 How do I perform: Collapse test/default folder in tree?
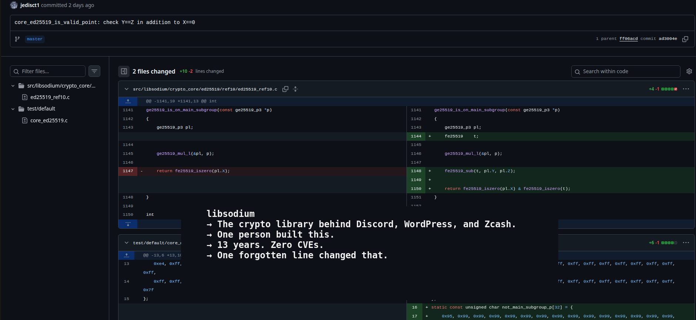click(13, 109)
